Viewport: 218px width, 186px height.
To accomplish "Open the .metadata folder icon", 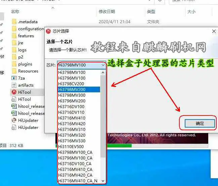I will 14,22.
